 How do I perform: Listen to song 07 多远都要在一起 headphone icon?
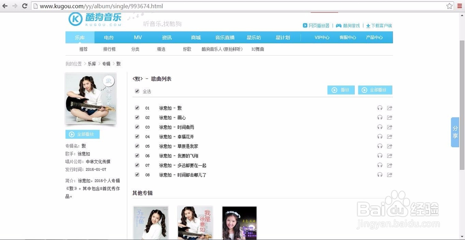pyautogui.click(x=380, y=165)
